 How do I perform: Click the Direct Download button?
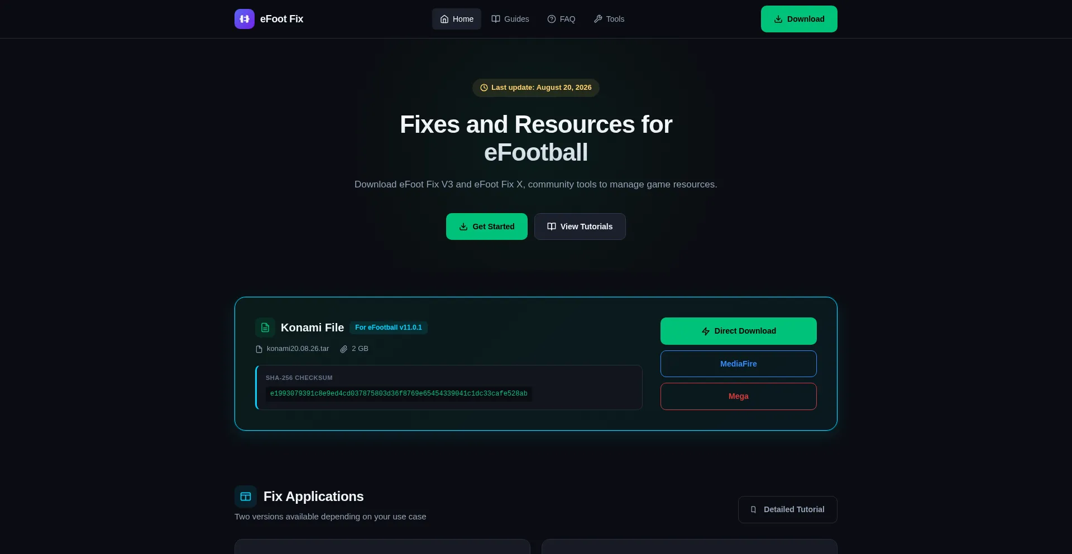(739, 331)
